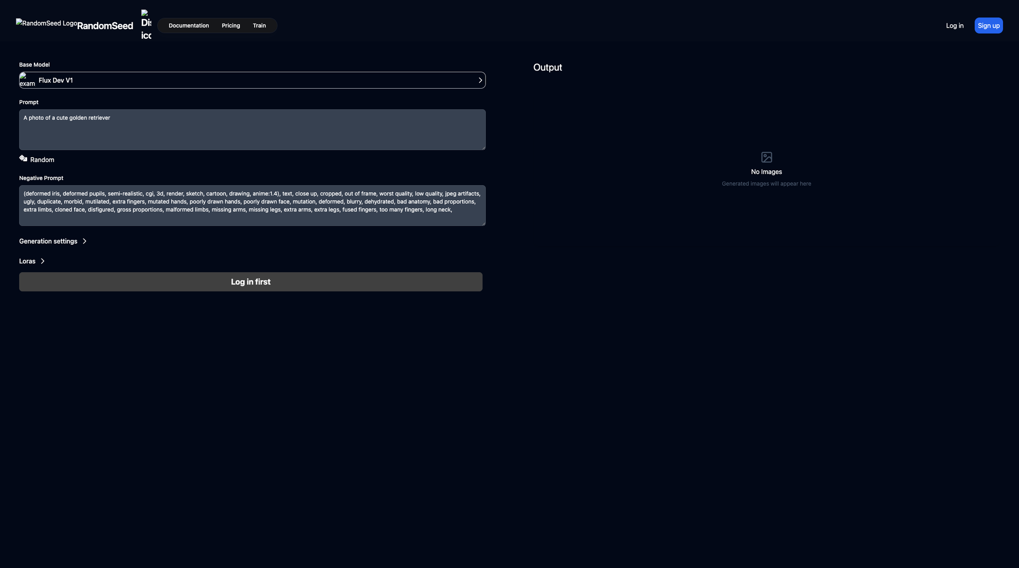The height and width of the screenshot is (568, 1019).
Task: Click the Sign up button
Action: [988, 25]
